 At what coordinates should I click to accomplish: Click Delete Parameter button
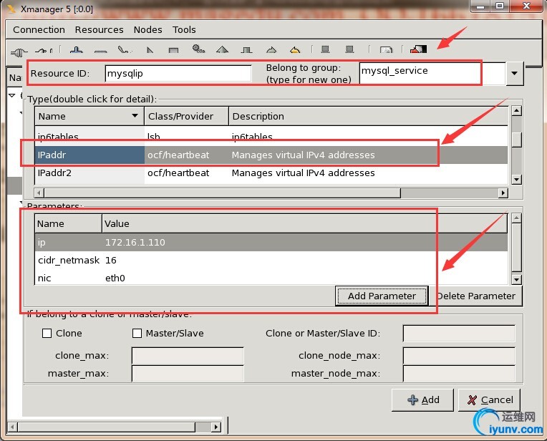[476, 296]
